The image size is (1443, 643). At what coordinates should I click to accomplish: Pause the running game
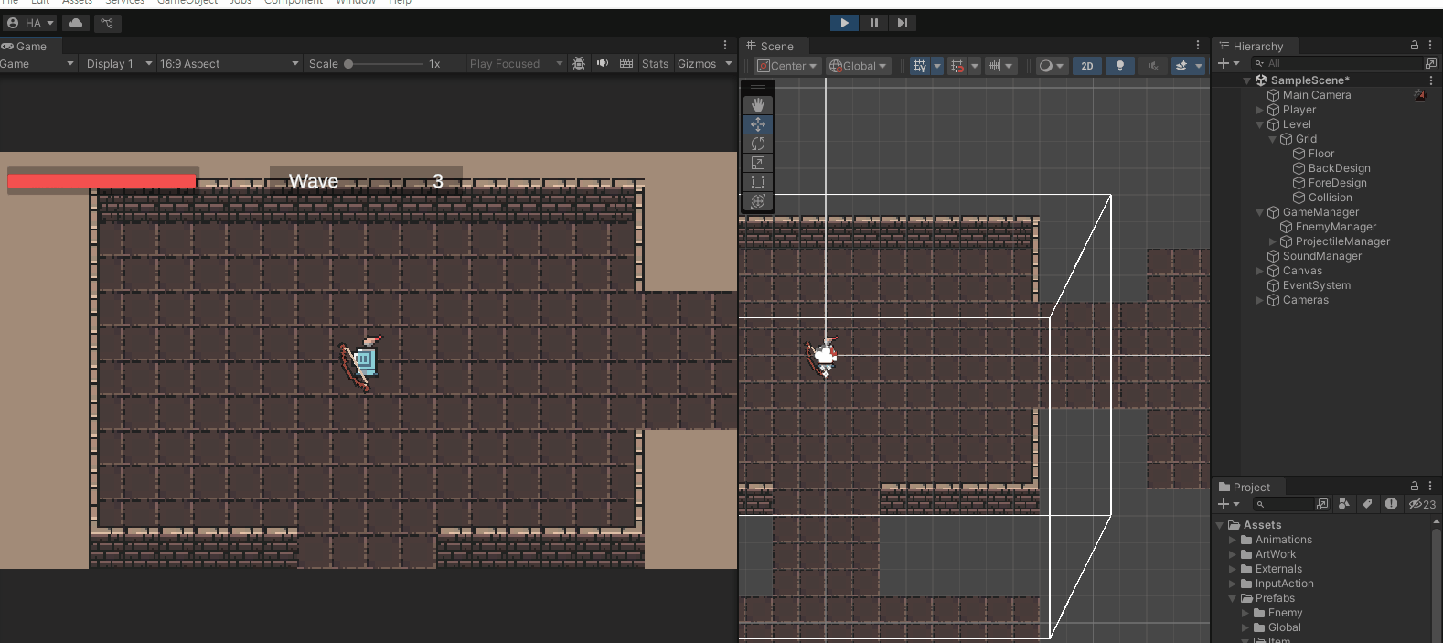click(873, 23)
